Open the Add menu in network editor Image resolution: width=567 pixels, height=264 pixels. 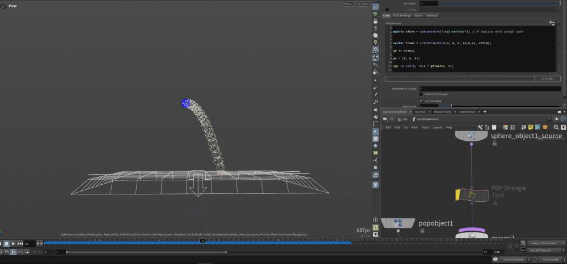tap(388, 127)
